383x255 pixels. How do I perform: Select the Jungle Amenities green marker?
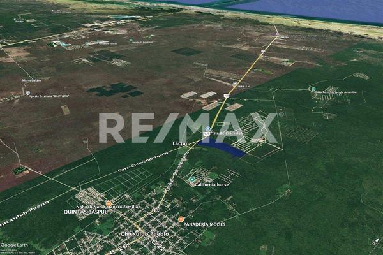(x=313, y=89)
